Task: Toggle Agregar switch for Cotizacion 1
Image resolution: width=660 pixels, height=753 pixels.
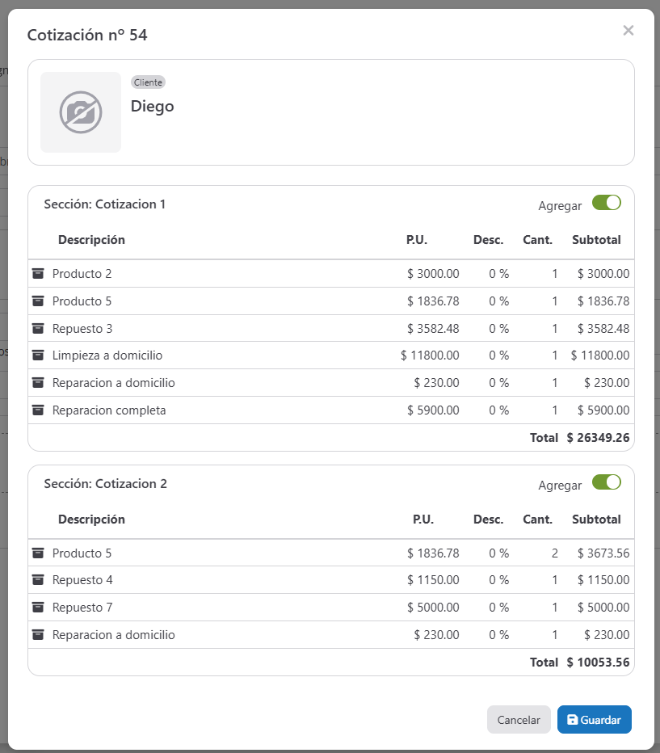Action: click(606, 203)
